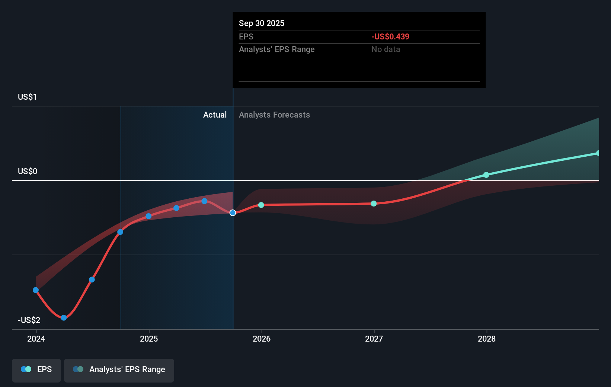The image size is (611, 387).
Task: Select the highlighted Sep 30 2025 data point
Action: click(x=233, y=213)
